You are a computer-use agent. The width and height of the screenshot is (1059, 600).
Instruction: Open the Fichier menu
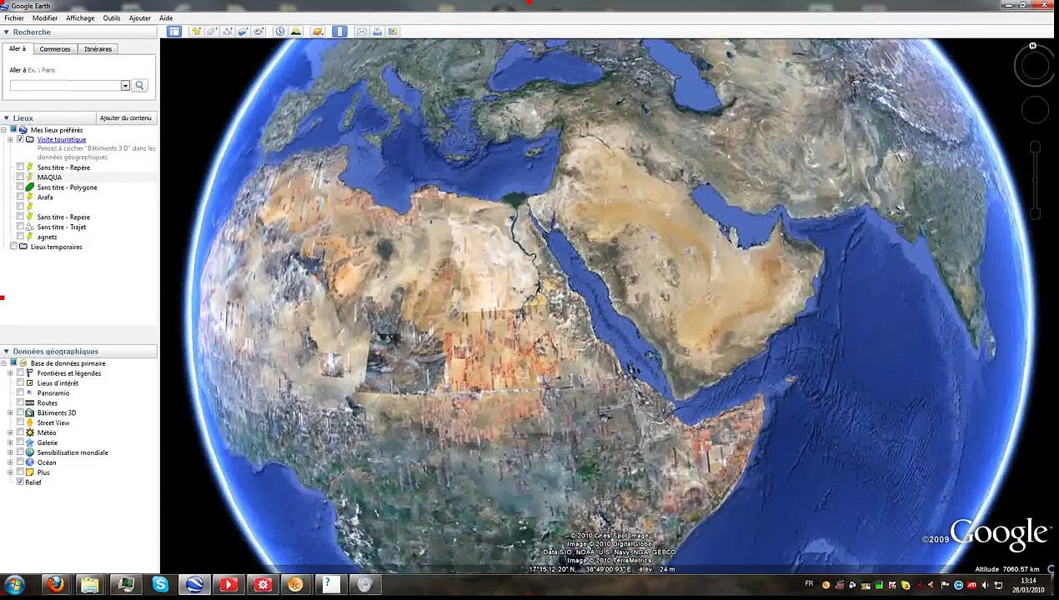pyautogui.click(x=14, y=17)
